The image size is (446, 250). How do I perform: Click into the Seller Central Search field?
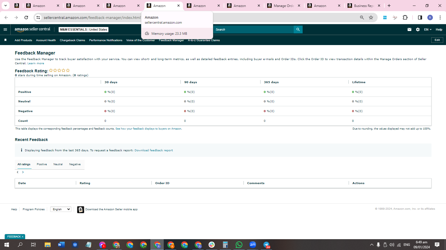click(x=254, y=29)
